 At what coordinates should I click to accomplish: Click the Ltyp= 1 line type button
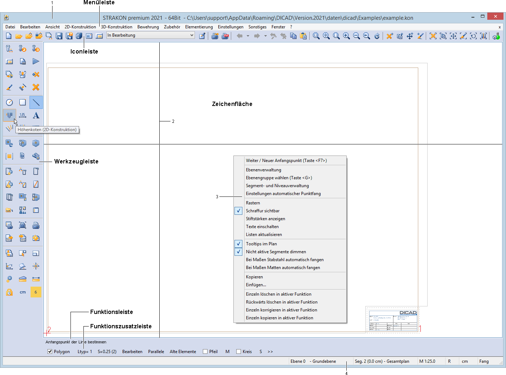click(x=85, y=352)
